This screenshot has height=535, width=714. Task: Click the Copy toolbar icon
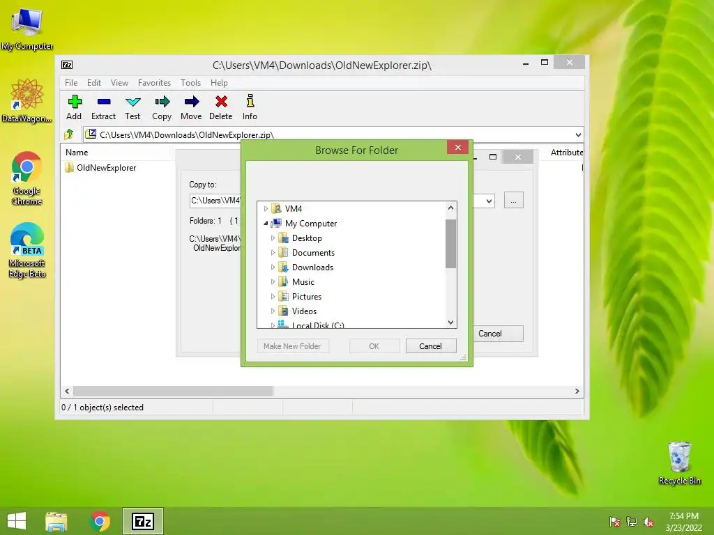162,108
